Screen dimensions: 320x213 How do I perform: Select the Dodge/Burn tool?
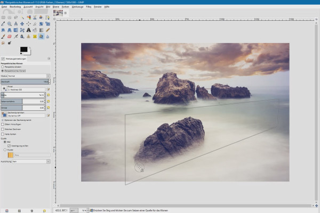click(x=10, y=43)
